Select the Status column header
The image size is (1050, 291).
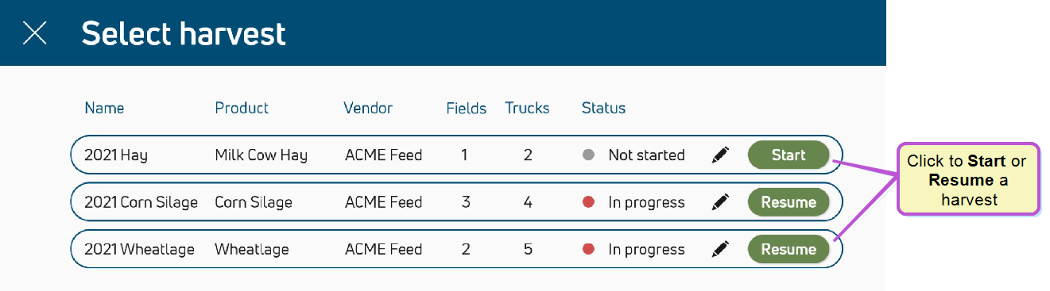click(603, 108)
